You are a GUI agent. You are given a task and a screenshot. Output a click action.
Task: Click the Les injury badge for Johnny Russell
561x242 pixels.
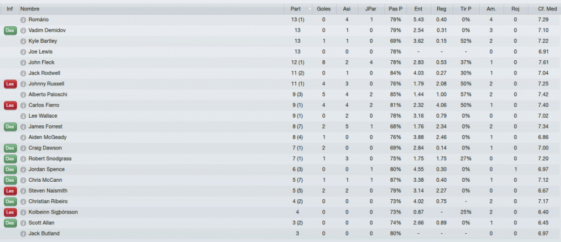10,84
